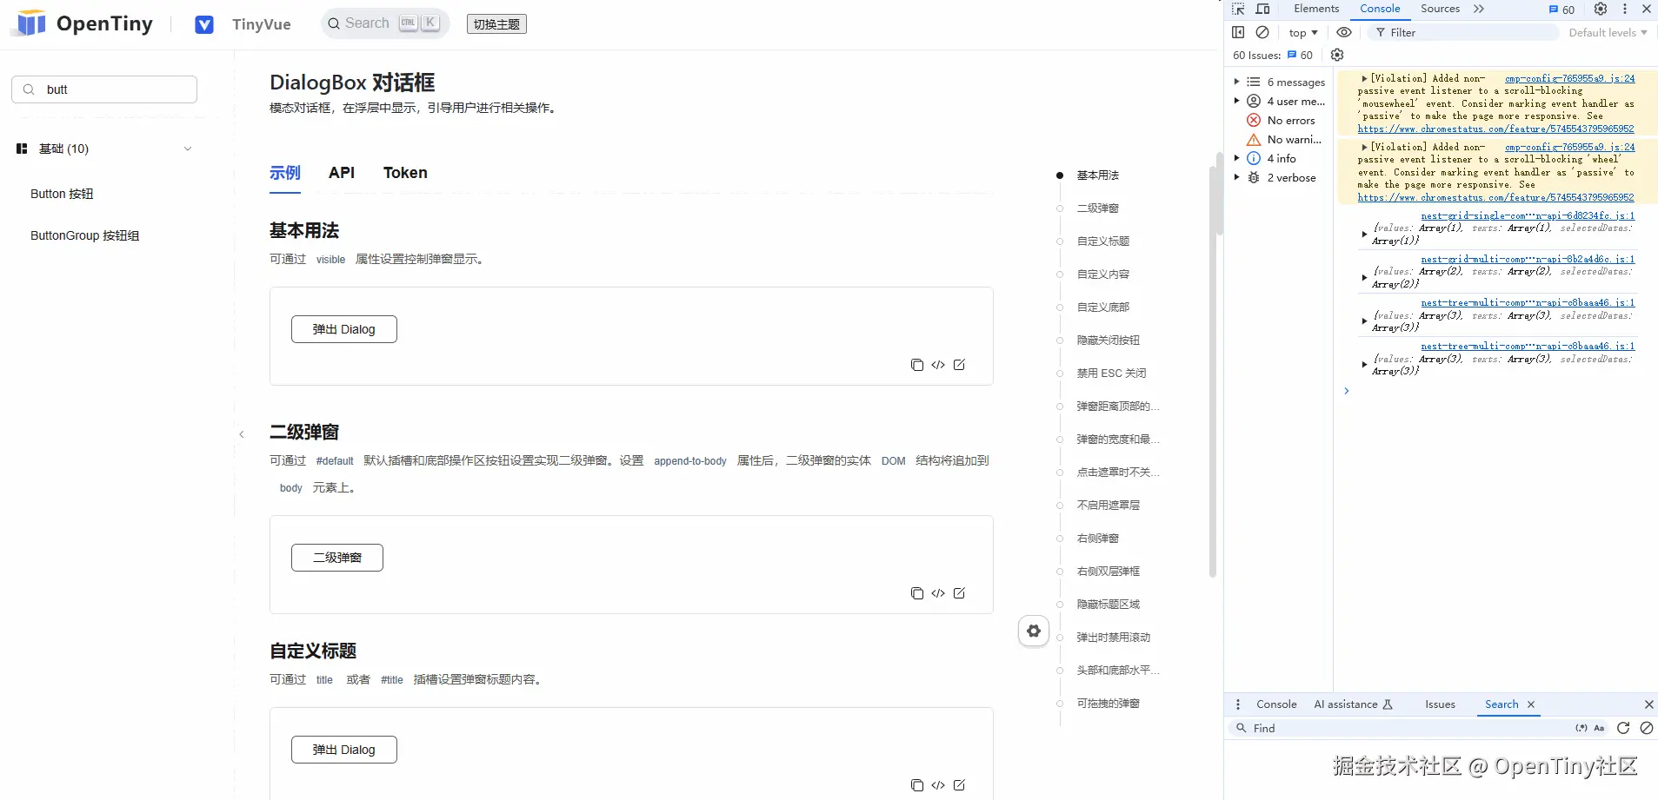Screen dimensions: 1658x800
Task: Enable regex matching in the Search panel
Action: point(1581,728)
